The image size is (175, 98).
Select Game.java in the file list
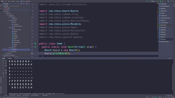166,39
